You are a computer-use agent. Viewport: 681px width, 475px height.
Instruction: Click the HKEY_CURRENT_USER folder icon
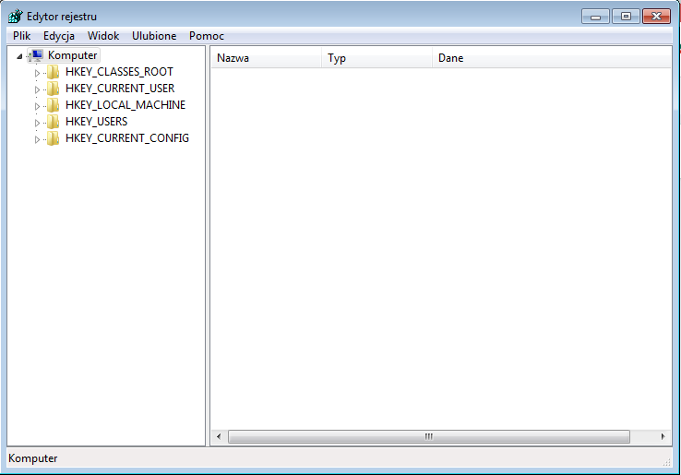click(x=54, y=89)
